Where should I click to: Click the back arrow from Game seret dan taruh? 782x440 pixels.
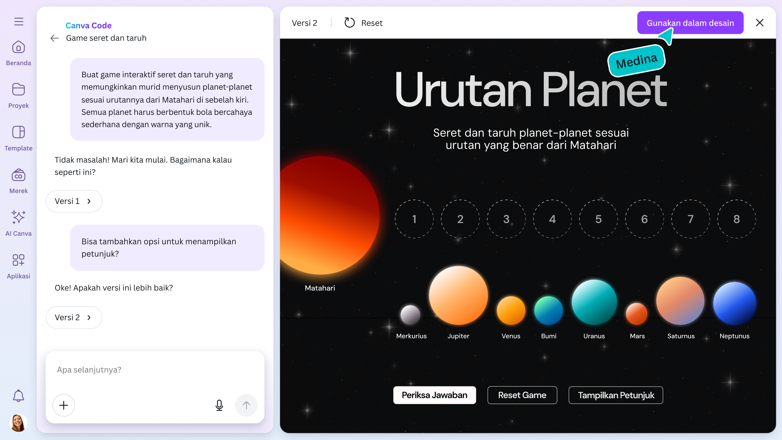click(54, 38)
